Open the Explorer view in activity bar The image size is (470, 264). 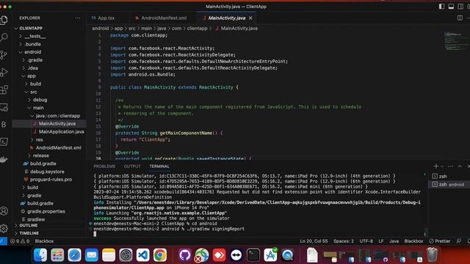click(4, 20)
